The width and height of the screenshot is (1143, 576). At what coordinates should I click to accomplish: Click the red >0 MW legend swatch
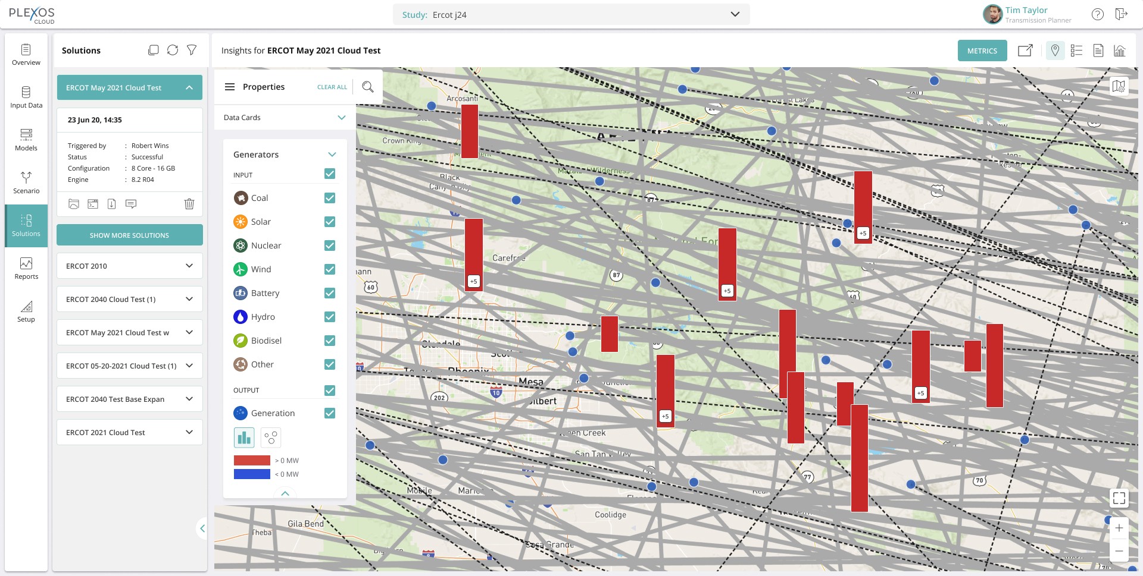(252, 460)
